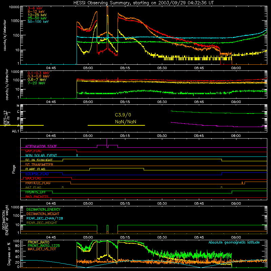Click the REAR_DEC_WEIGHT legend label
This screenshot has width=271, height=271.
[x=42, y=223]
